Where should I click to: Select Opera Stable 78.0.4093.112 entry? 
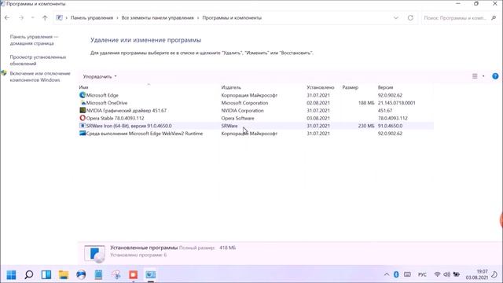click(x=116, y=118)
